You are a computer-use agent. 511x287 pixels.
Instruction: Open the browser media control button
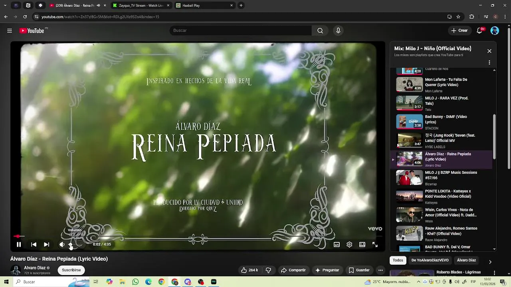(x=486, y=17)
